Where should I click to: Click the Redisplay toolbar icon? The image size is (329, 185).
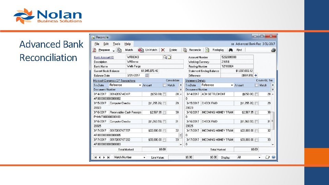point(207,50)
